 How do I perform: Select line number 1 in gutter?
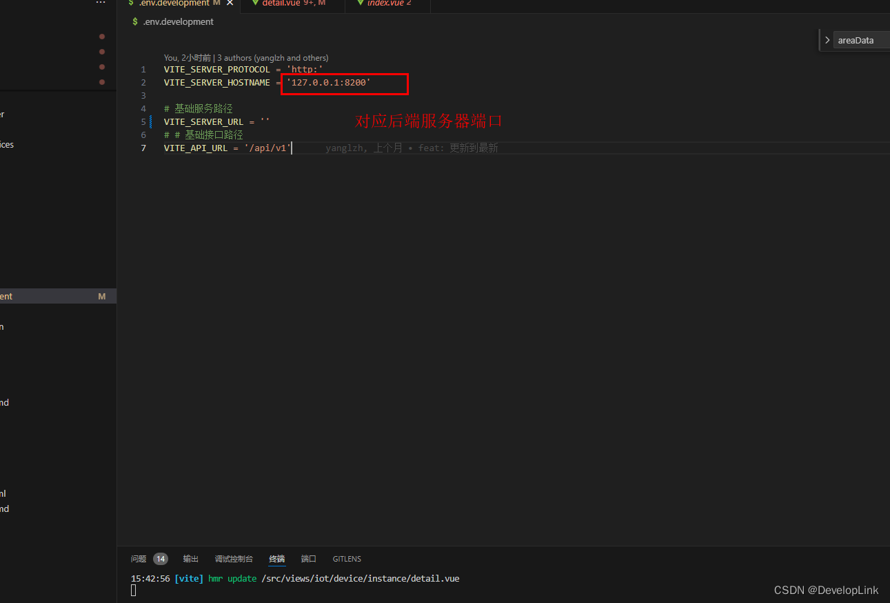(143, 70)
